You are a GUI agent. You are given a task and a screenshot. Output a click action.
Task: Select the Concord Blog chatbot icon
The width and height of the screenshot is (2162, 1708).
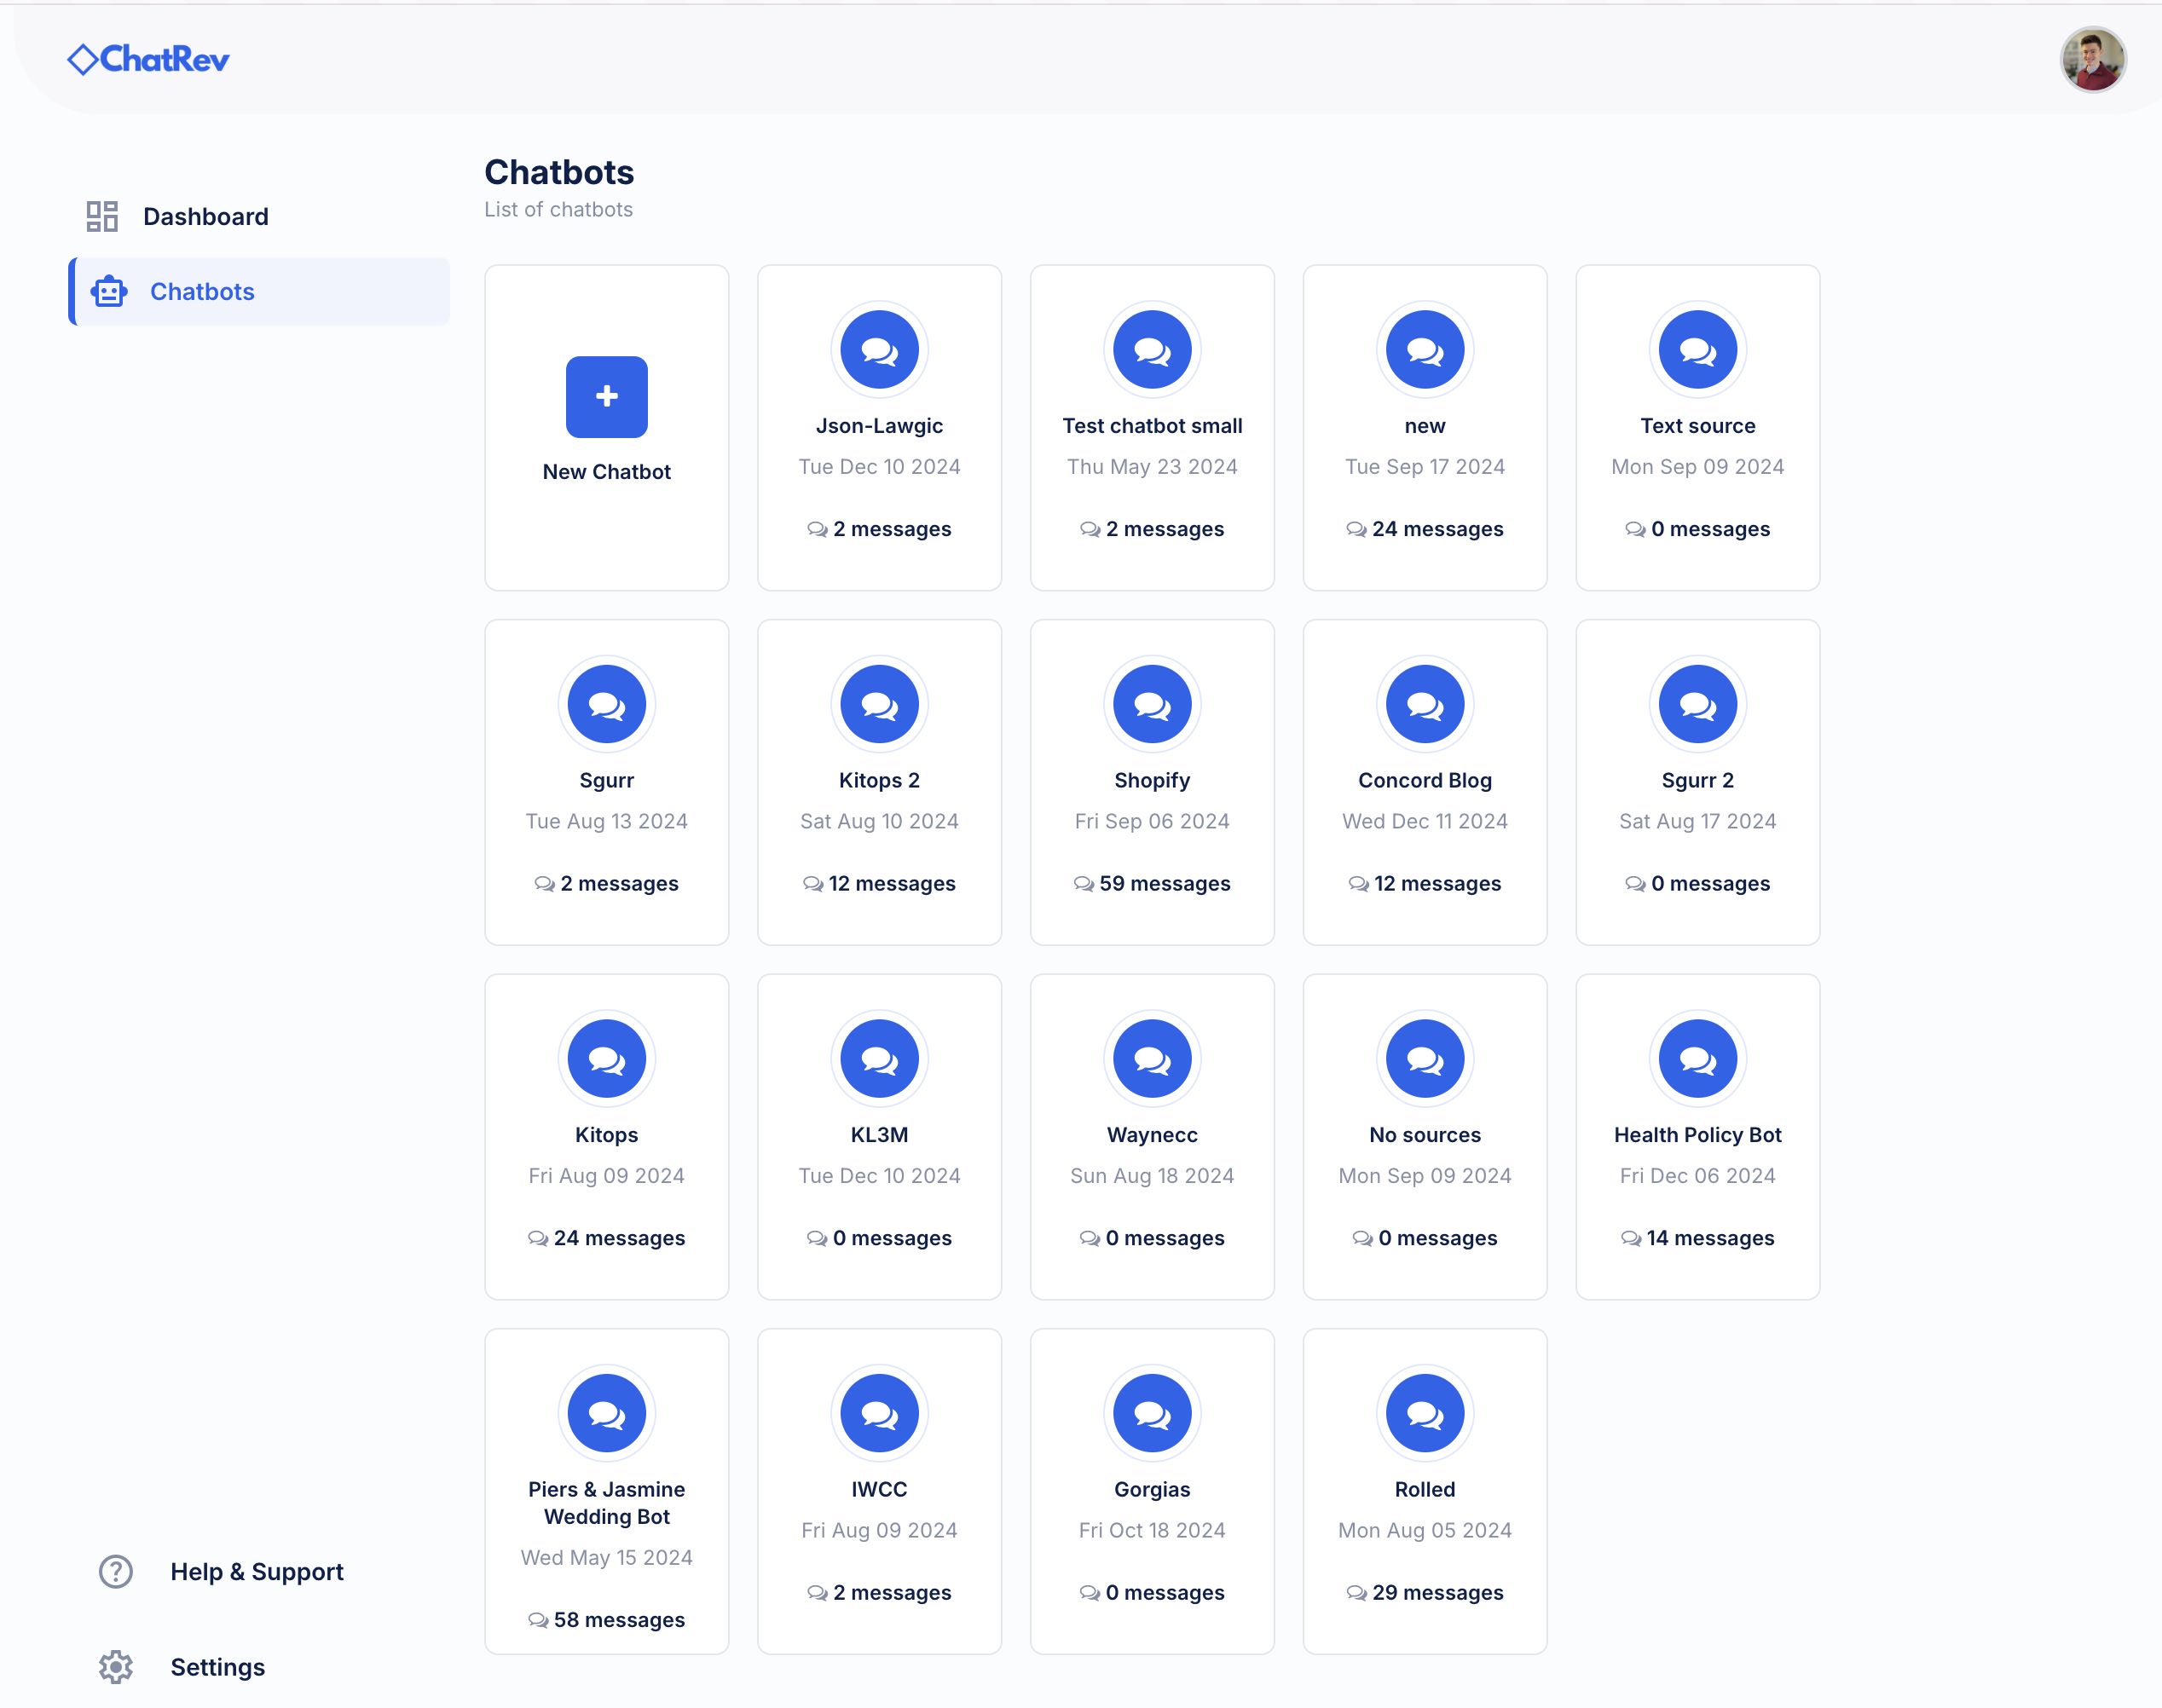[x=1423, y=701]
